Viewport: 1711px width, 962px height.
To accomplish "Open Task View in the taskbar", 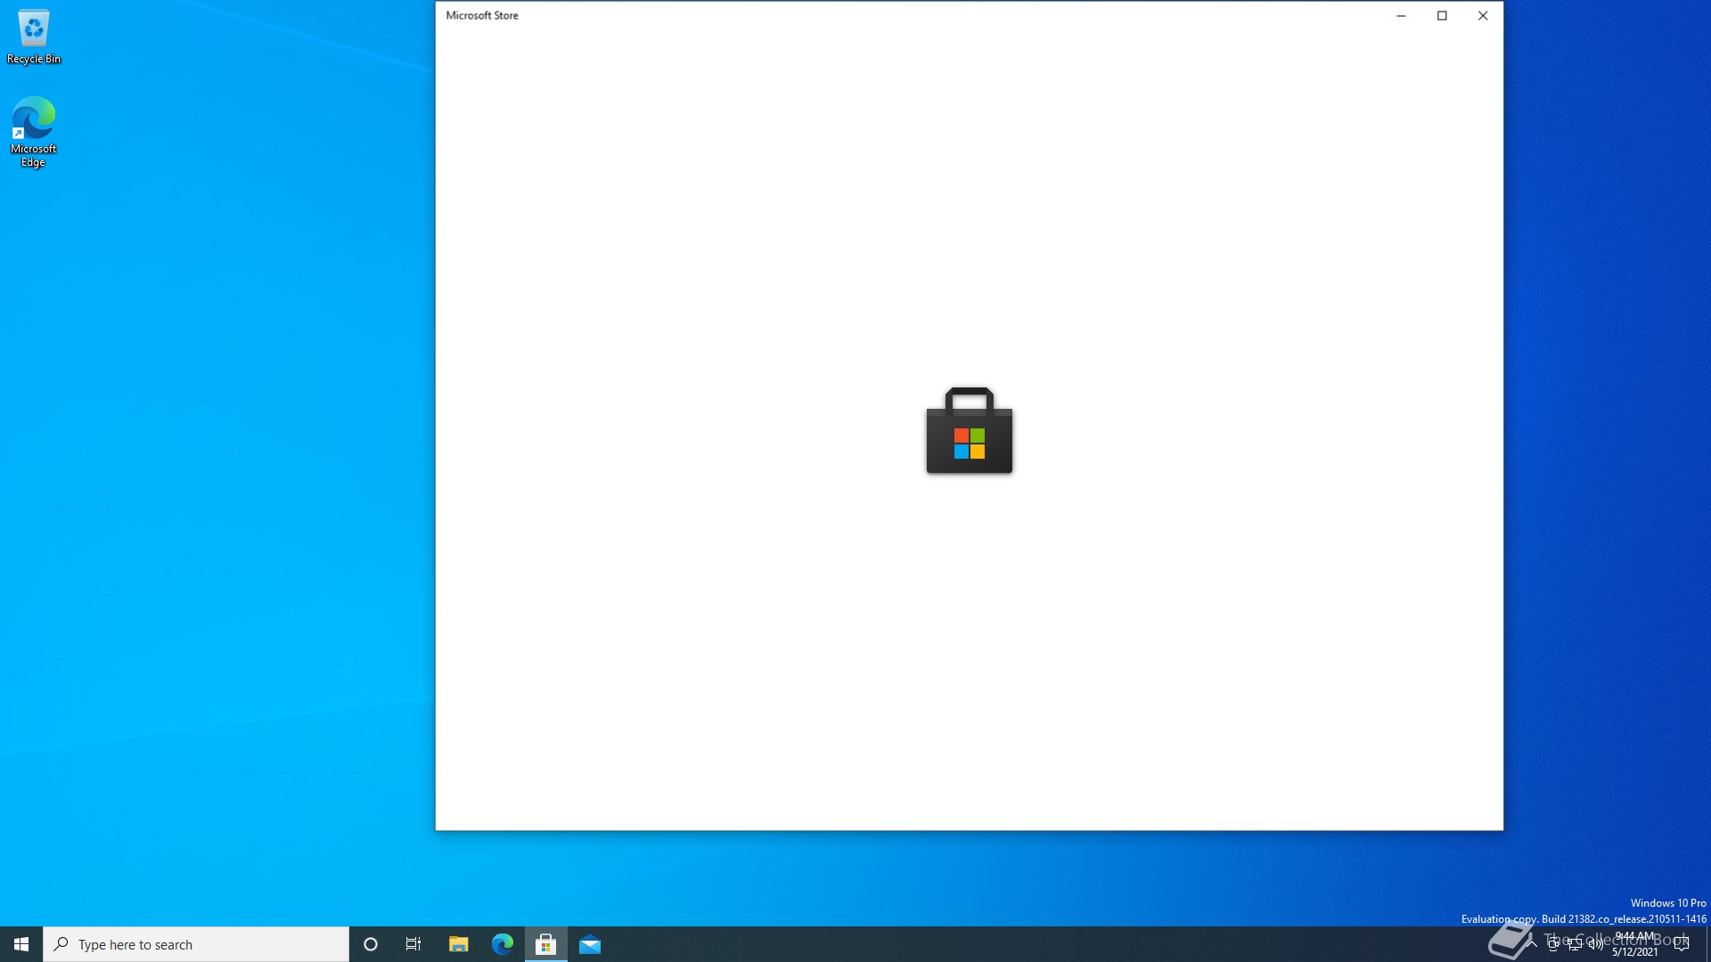I will click(x=413, y=944).
